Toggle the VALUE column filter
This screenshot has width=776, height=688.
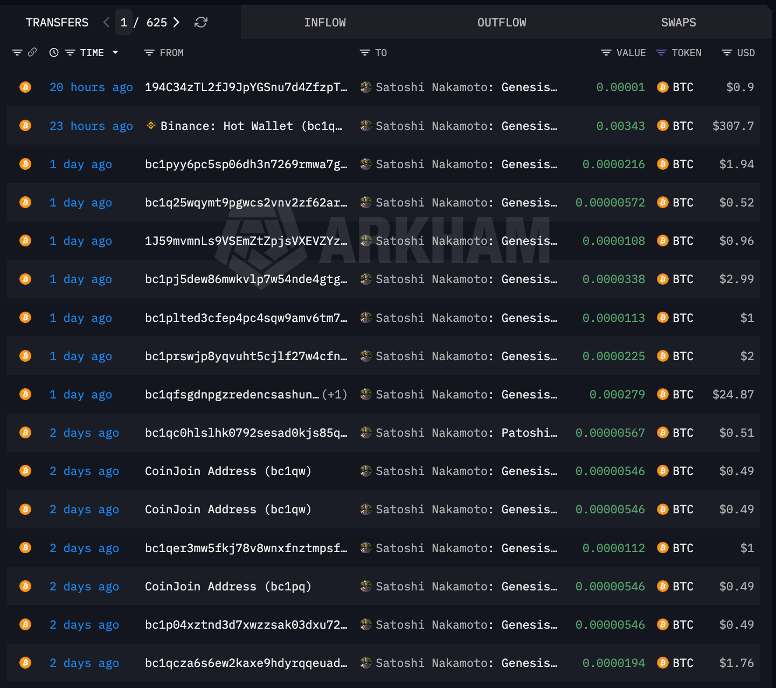pyautogui.click(x=606, y=52)
